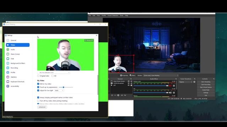Screen dimensions: 227x127
Task: Open source properties gear below Sources list
Action: point(118,95)
